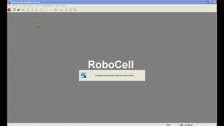The height and width of the screenshot is (126, 224).
Task: Click the run continuously icon
Action: [x=37, y=10]
